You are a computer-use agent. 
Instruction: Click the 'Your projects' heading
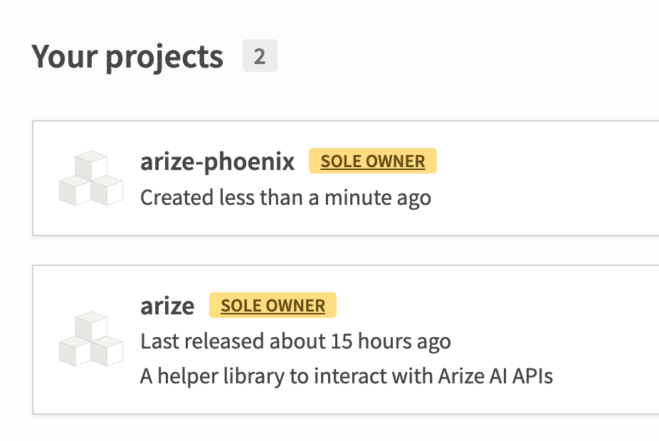pyautogui.click(x=129, y=55)
